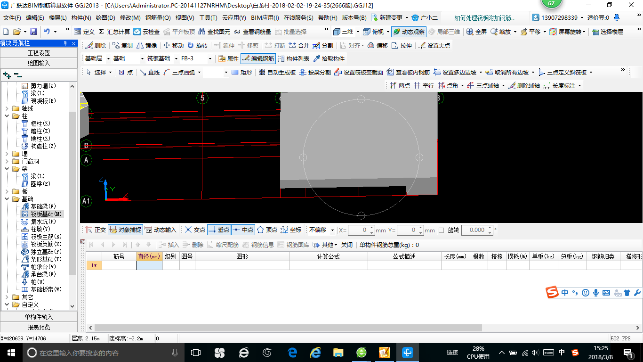Run 云检查 cloud check
This screenshot has height=362, width=643.
[x=146, y=32]
